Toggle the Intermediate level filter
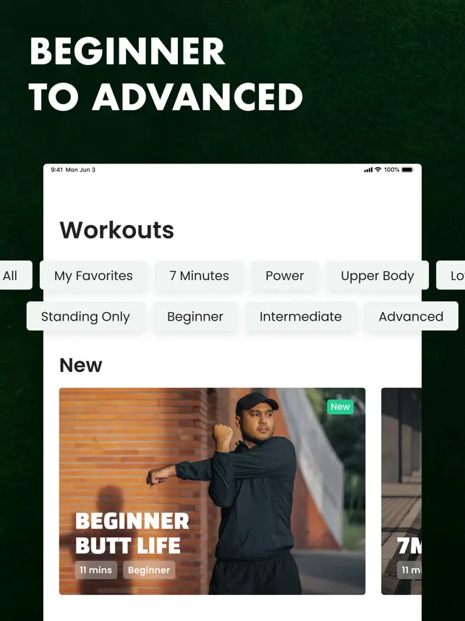Screen dimensions: 465x621 coord(300,316)
